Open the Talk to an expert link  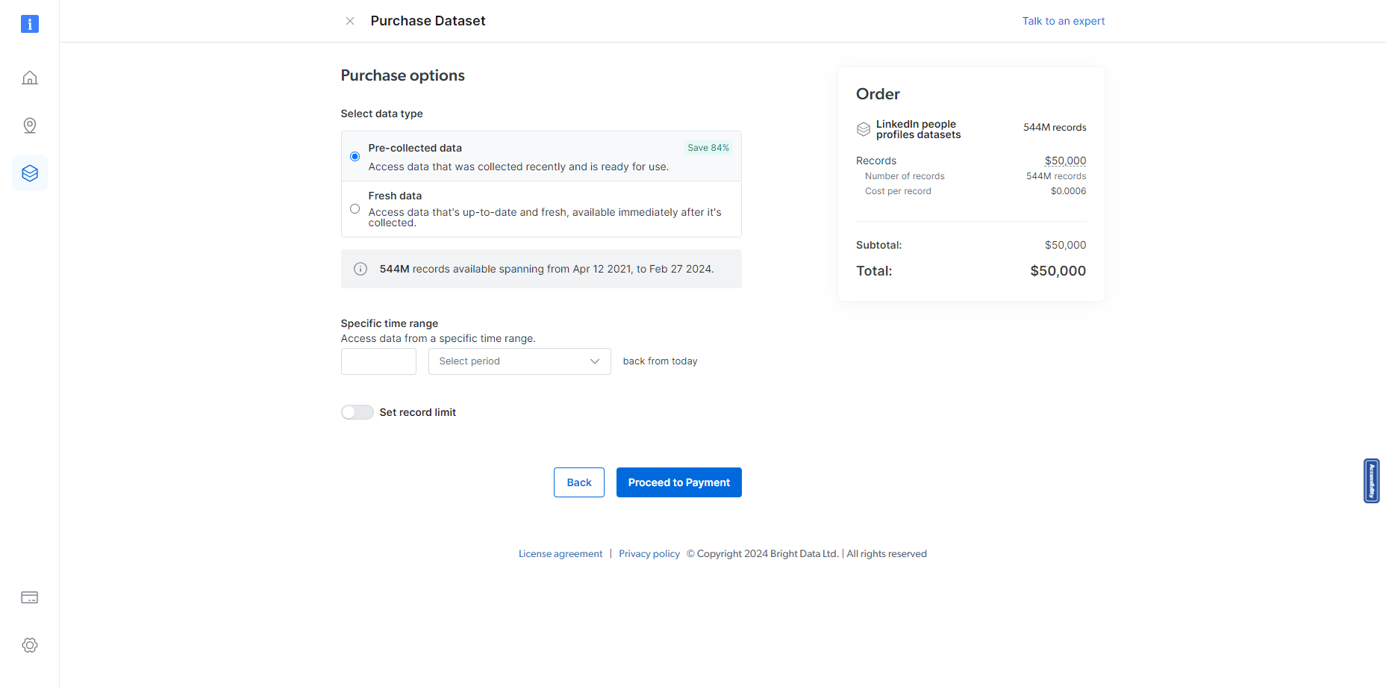click(1064, 21)
